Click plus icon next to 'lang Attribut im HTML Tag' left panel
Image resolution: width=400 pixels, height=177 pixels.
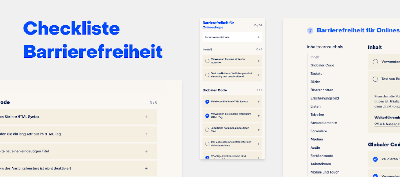tap(146, 134)
